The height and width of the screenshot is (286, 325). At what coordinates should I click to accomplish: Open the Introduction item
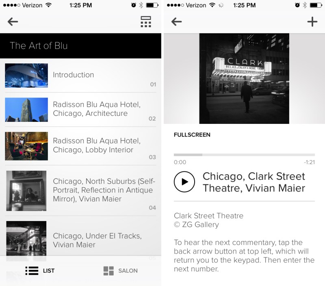[80, 76]
